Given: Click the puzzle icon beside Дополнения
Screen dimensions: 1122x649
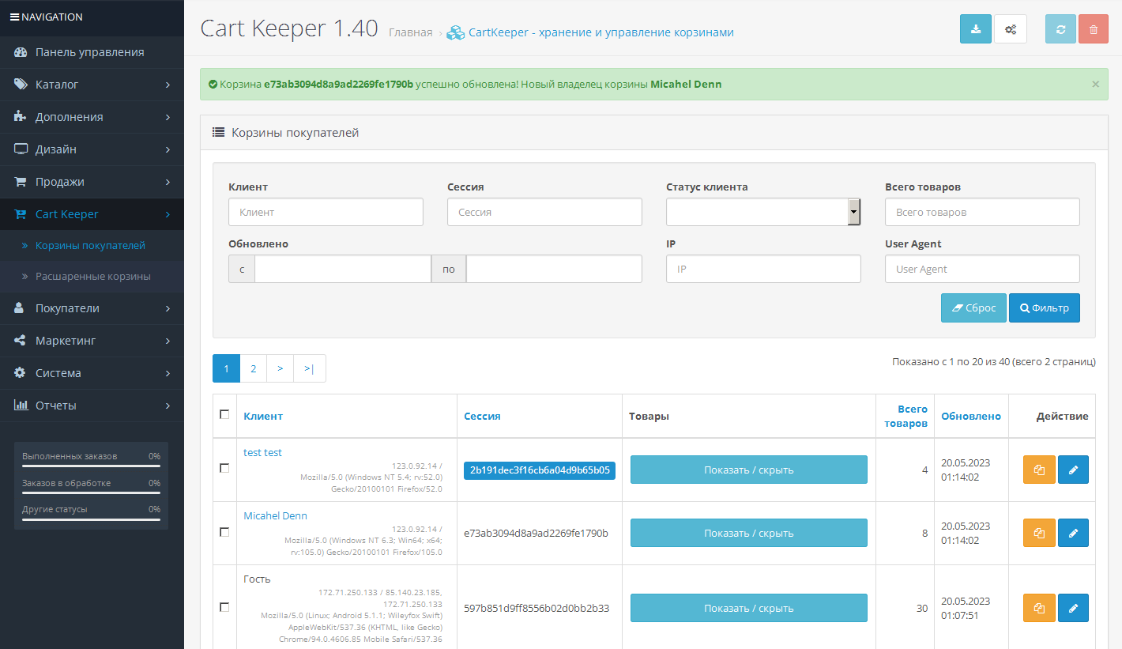Looking at the screenshot, I should point(21,117).
